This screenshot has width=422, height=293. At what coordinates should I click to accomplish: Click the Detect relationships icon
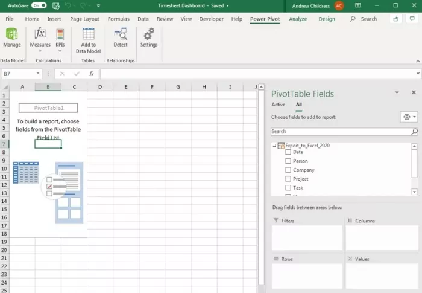[x=121, y=34]
